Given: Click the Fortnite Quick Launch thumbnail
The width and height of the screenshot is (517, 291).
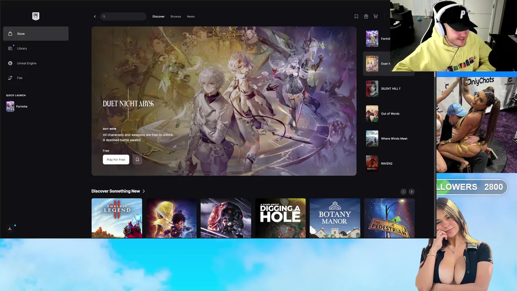Looking at the screenshot, I should [10, 106].
